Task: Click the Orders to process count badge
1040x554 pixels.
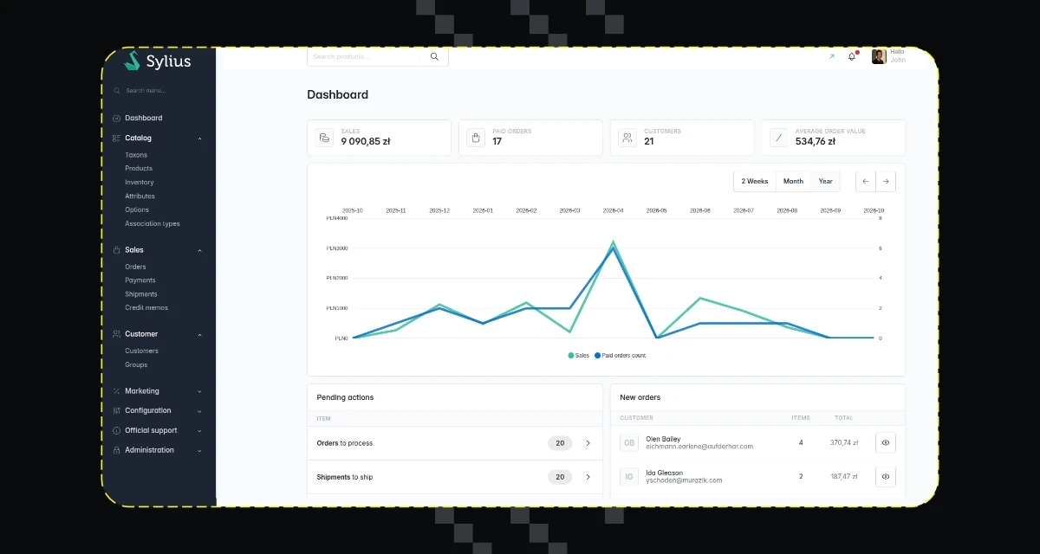Action: [560, 443]
